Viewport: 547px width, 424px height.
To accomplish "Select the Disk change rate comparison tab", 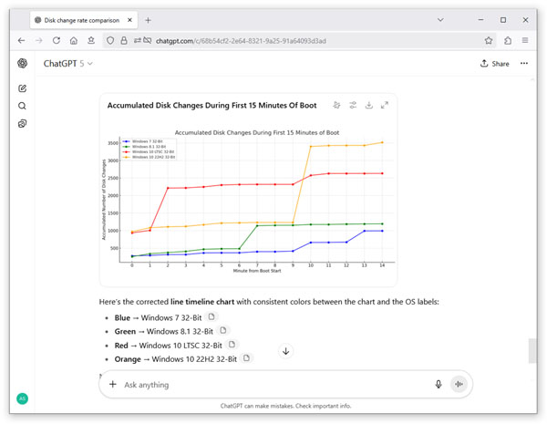I will [84, 20].
